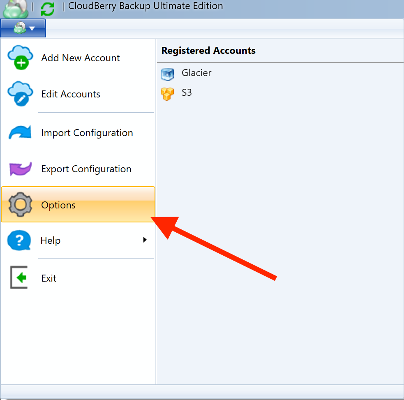Click the white dropdown triangle on app button

pos(32,28)
